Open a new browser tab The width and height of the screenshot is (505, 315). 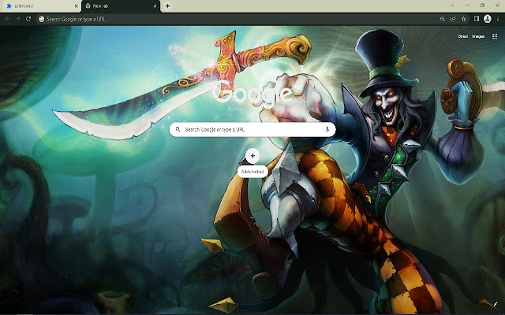pyautogui.click(x=167, y=6)
